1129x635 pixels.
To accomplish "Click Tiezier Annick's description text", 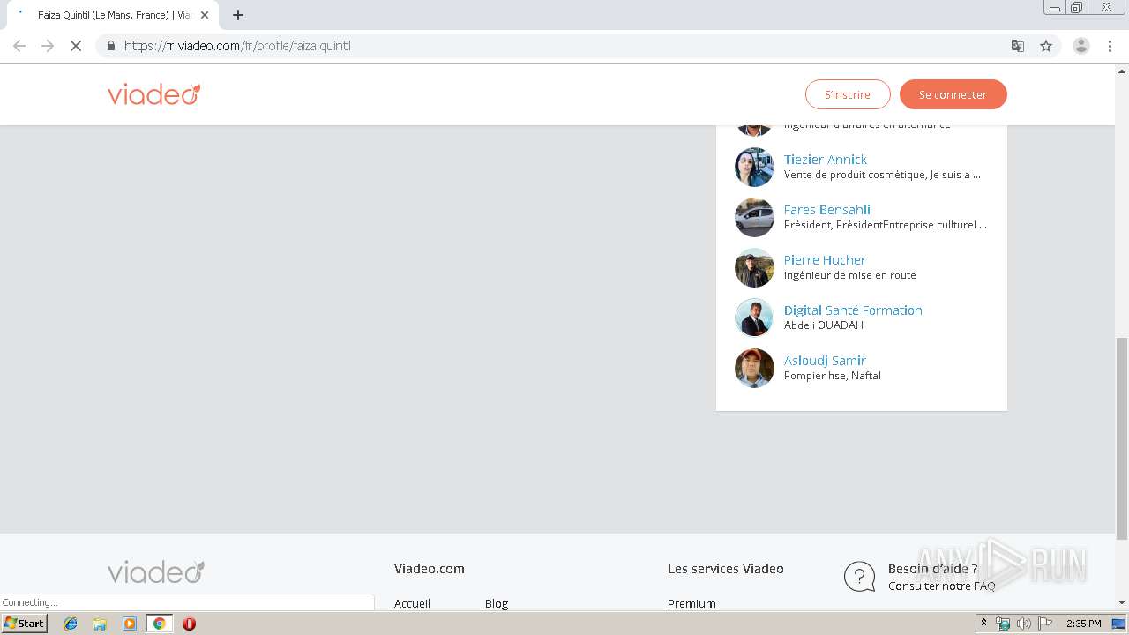I will click(x=882, y=175).
